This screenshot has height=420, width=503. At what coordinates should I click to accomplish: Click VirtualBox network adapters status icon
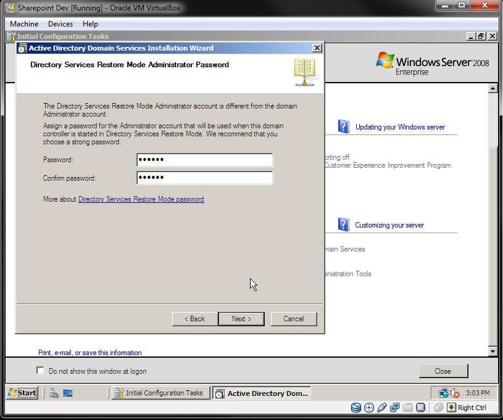tap(394, 408)
